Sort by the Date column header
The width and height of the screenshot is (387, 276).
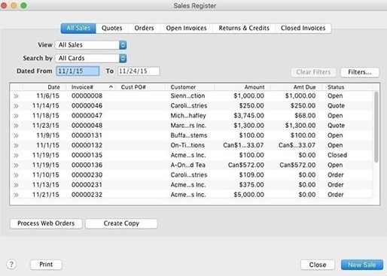(x=53, y=87)
